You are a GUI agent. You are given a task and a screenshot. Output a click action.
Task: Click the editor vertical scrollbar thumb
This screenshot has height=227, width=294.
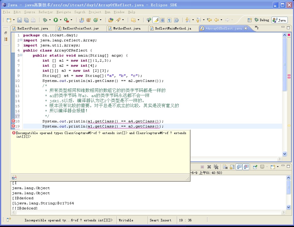pos(284,64)
